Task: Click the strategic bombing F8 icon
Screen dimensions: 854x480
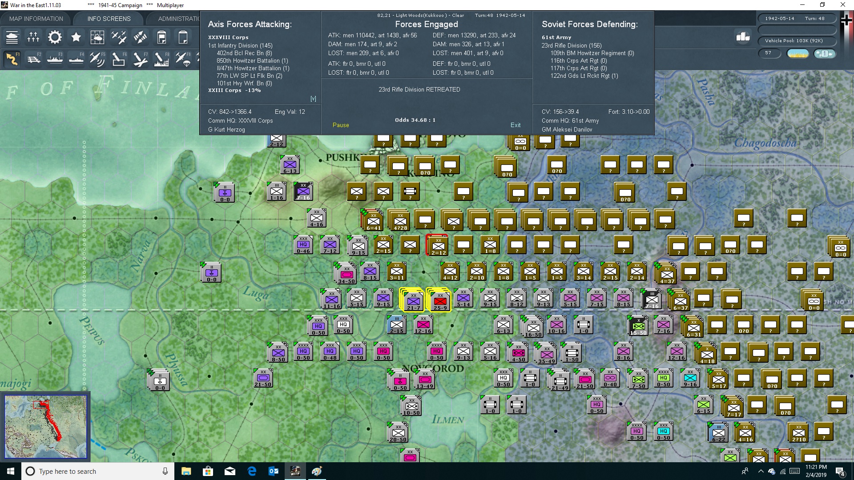Action: [161, 59]
